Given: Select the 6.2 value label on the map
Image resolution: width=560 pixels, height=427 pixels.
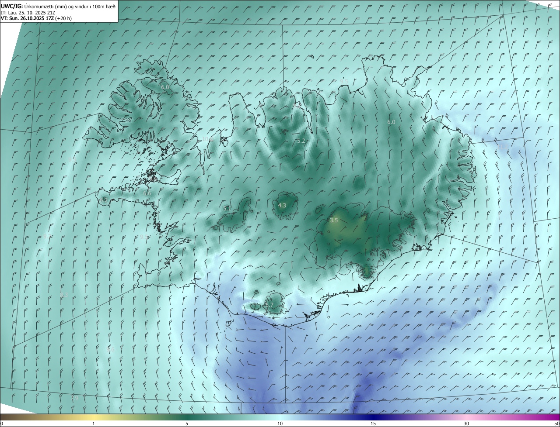Looking at the screenshot, I should pos(104,200).
